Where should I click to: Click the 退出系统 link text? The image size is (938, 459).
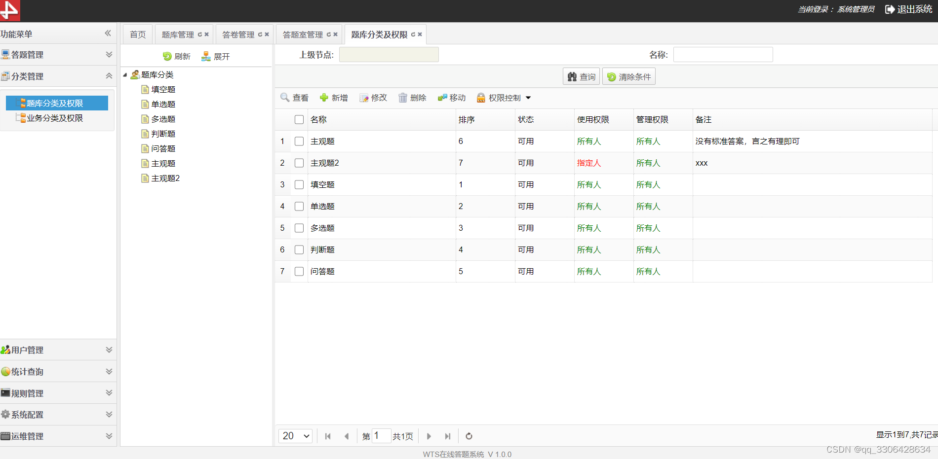point(914,9)
